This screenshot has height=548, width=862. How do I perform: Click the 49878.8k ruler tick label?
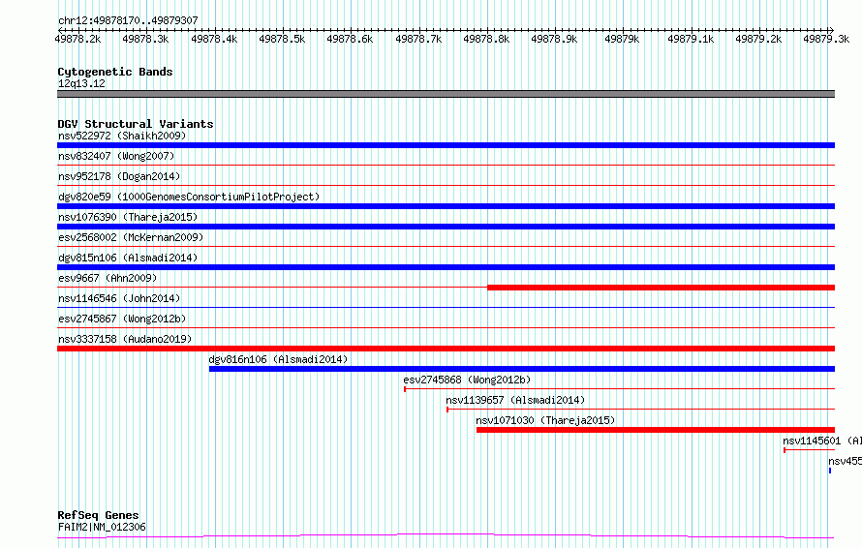pos(486,39)
